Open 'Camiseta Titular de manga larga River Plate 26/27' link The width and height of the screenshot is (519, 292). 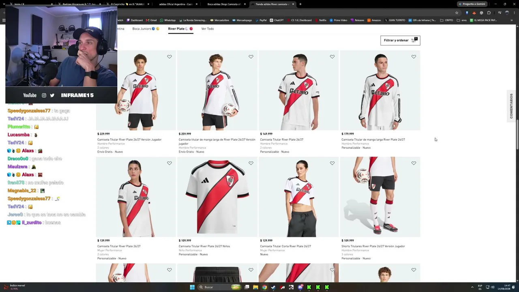[373, 140]
